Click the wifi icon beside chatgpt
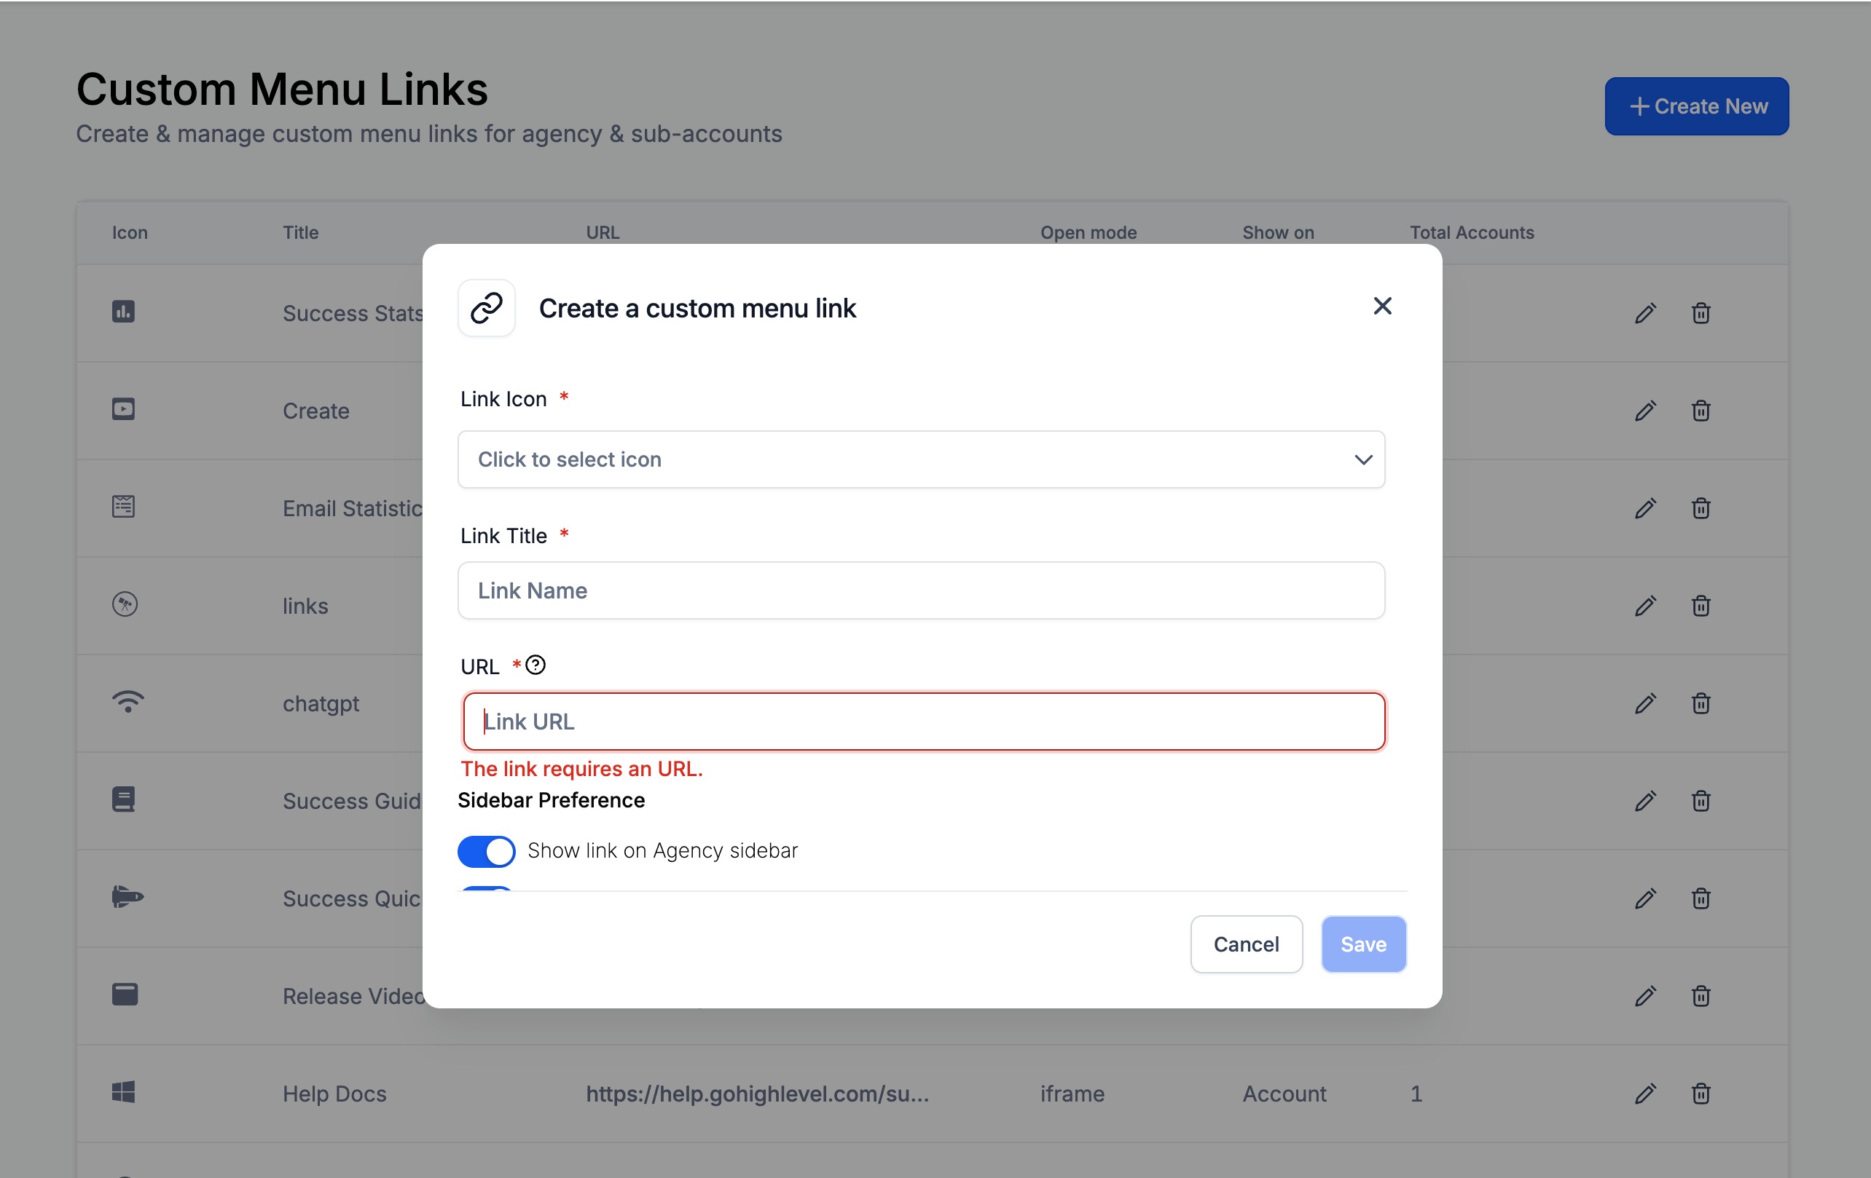Screen dimensions: 1871x1178 point(128,702)
